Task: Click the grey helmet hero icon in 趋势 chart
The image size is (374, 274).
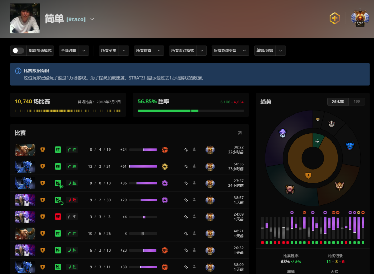Action: click(x=331, y=124)
